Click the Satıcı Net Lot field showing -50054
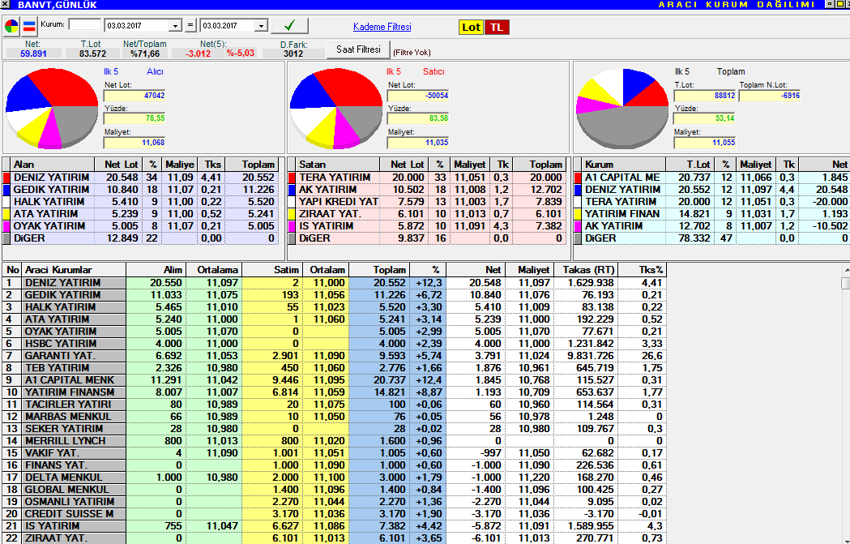Image resolution: width=850 pixels, height=544 pixels. click(418, 96)
